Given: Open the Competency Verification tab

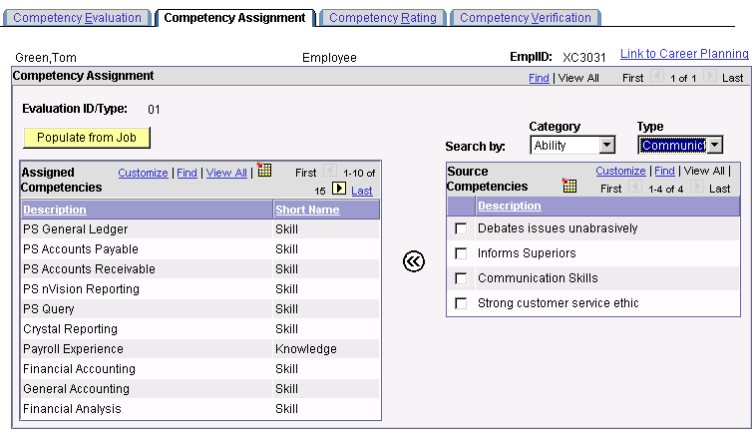Looking at the screenshot, I should point(526,18).
